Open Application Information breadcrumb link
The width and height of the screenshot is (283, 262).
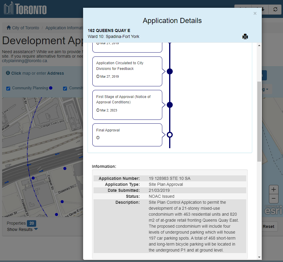coord(64,28)
